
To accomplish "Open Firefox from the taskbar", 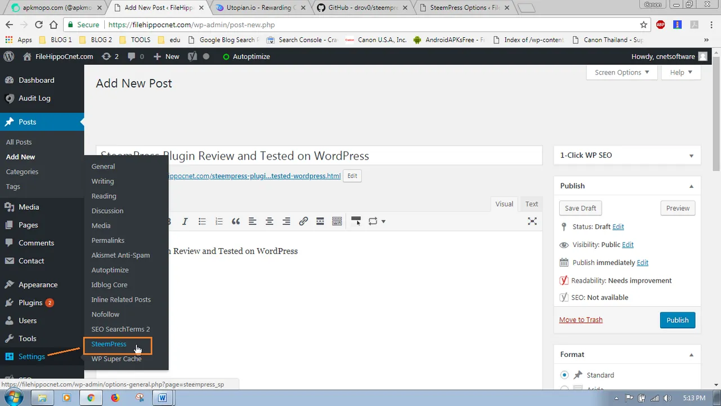I will tap(115, 398).
